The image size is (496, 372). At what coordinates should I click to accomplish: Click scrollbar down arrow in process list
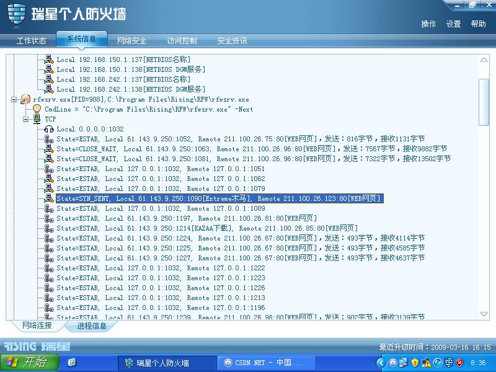point(484,314)
